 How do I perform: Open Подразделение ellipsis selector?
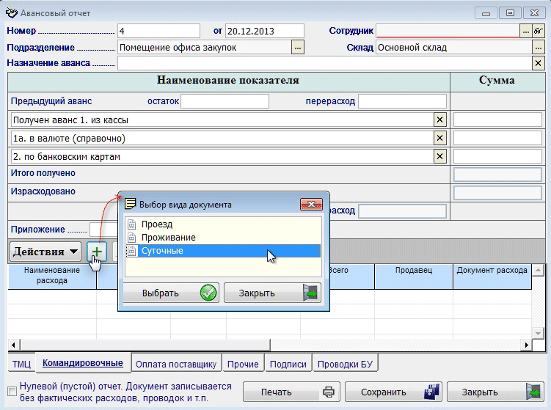click(298, 48)
